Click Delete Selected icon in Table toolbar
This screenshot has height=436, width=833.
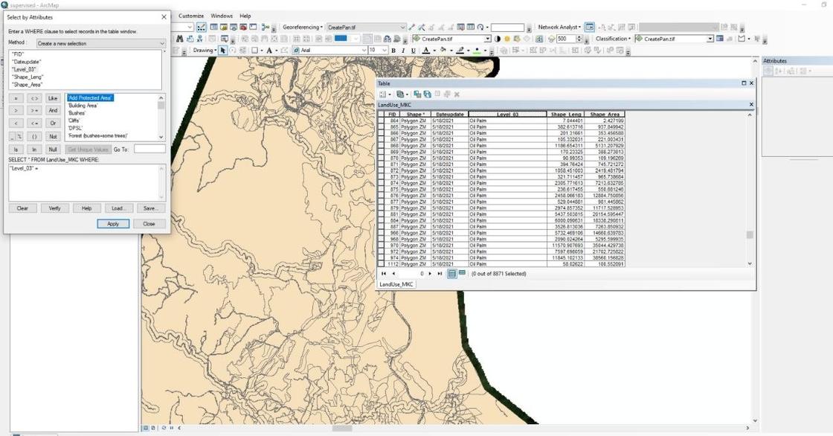click(x=457, y=94)
